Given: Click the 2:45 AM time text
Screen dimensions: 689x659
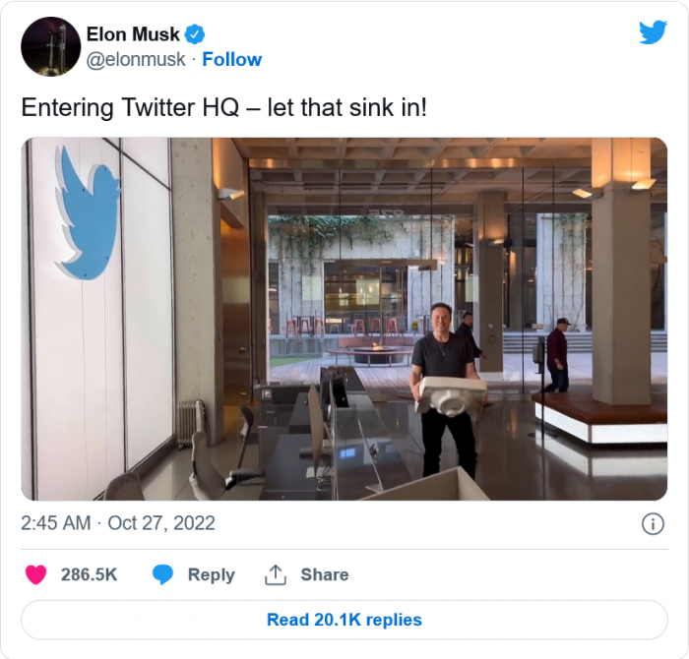Looking at the screenshot, I should pyautogui.click(x=54, y=523).
